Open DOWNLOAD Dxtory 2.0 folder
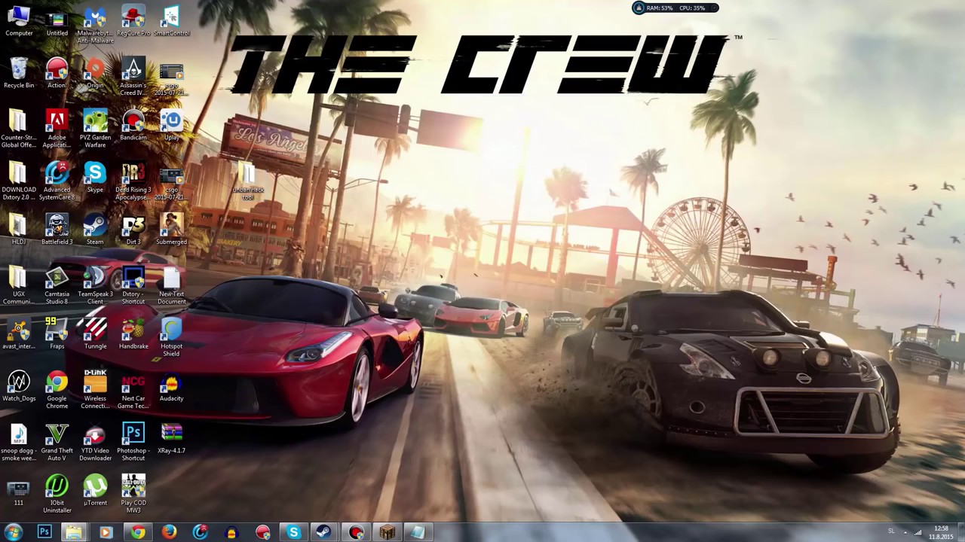The width and height of the screenshot is (965, 542). pyautogui.click(x=19, y=181)
